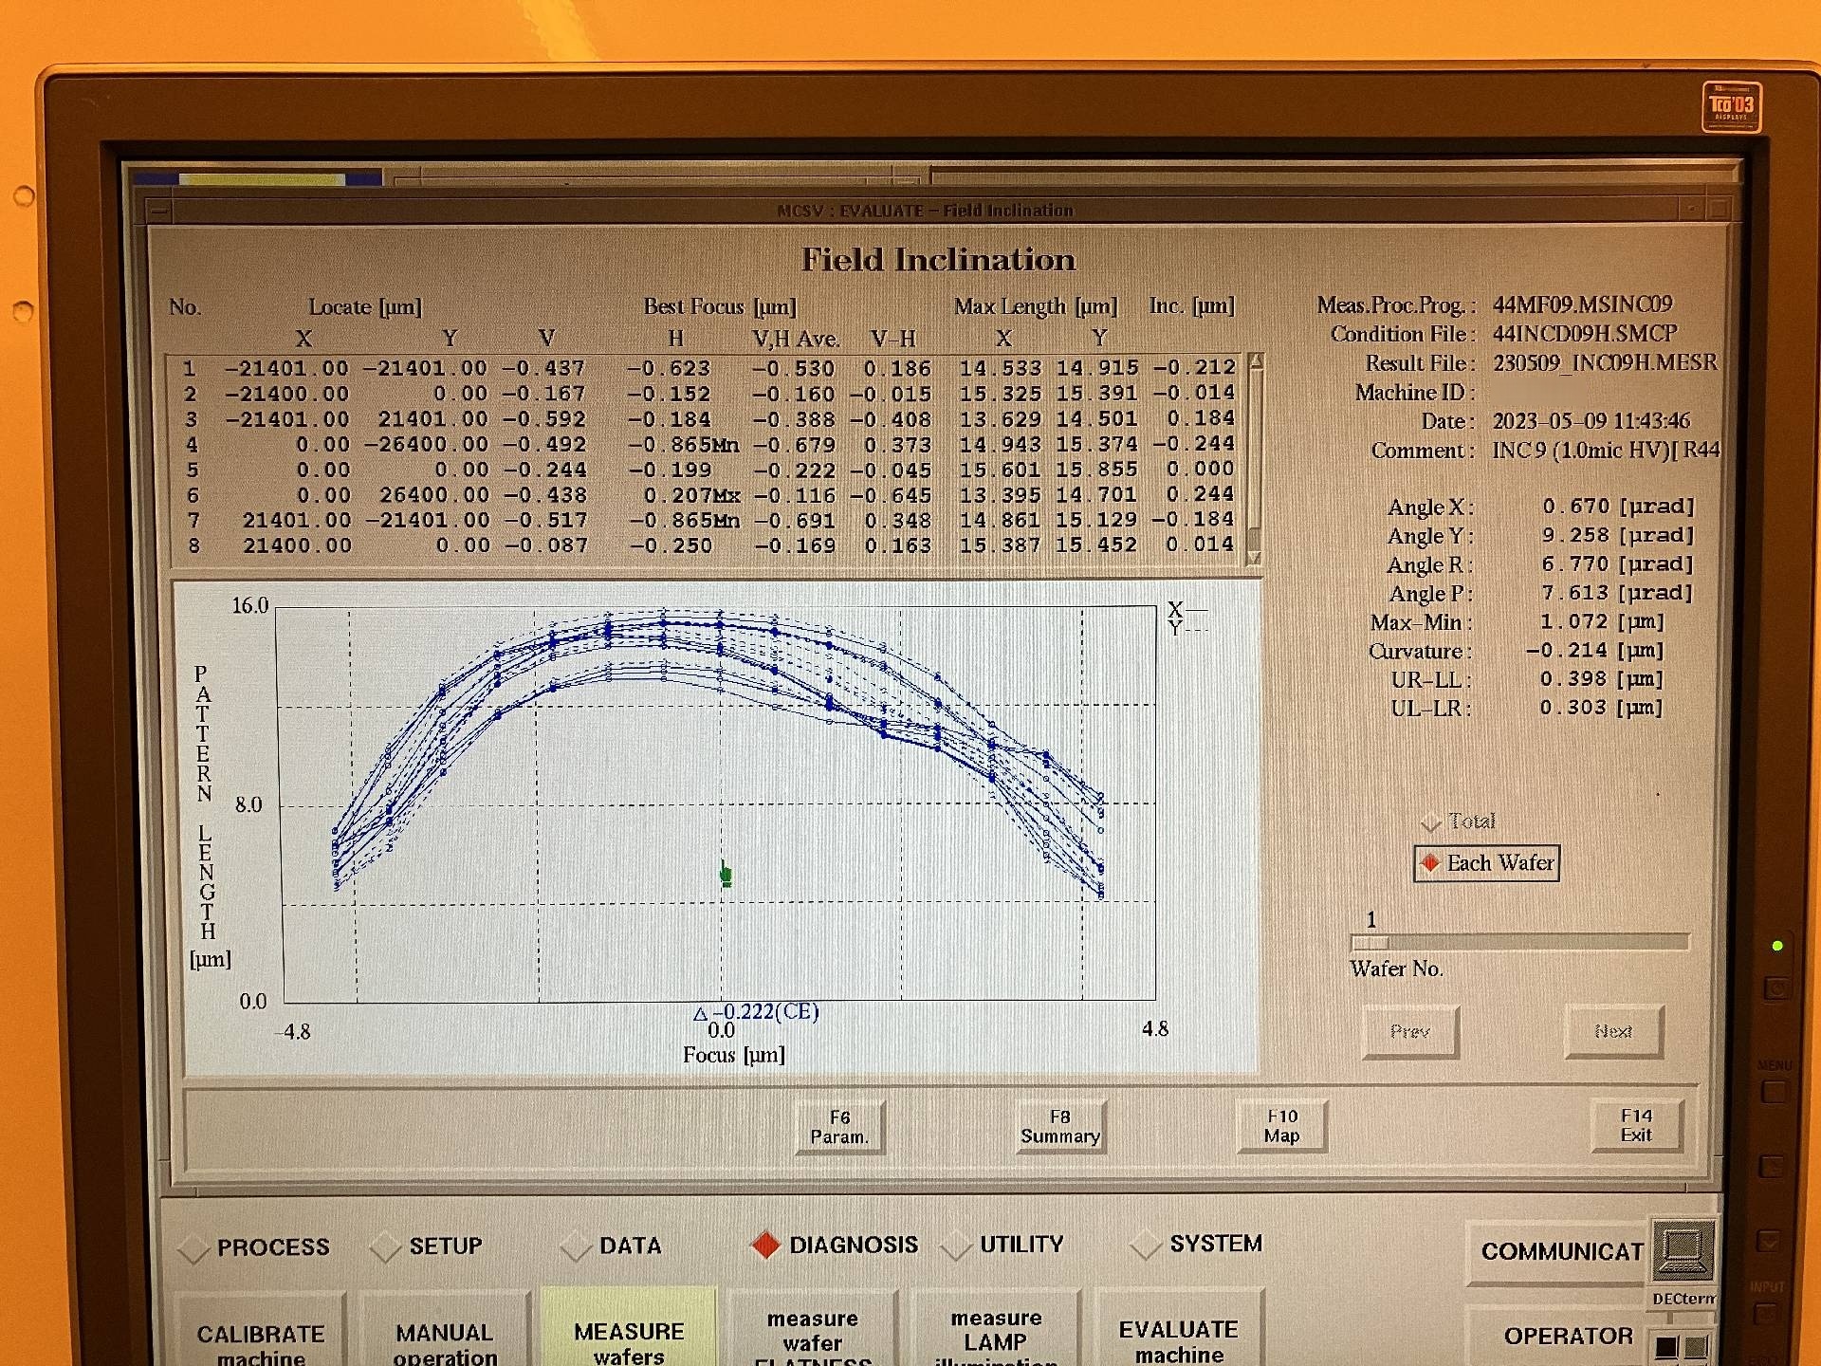The width and height of the screenshot is (1821, 1366).
Task: Click the Max Length [µm] column header
Action: coord(1036,306)
